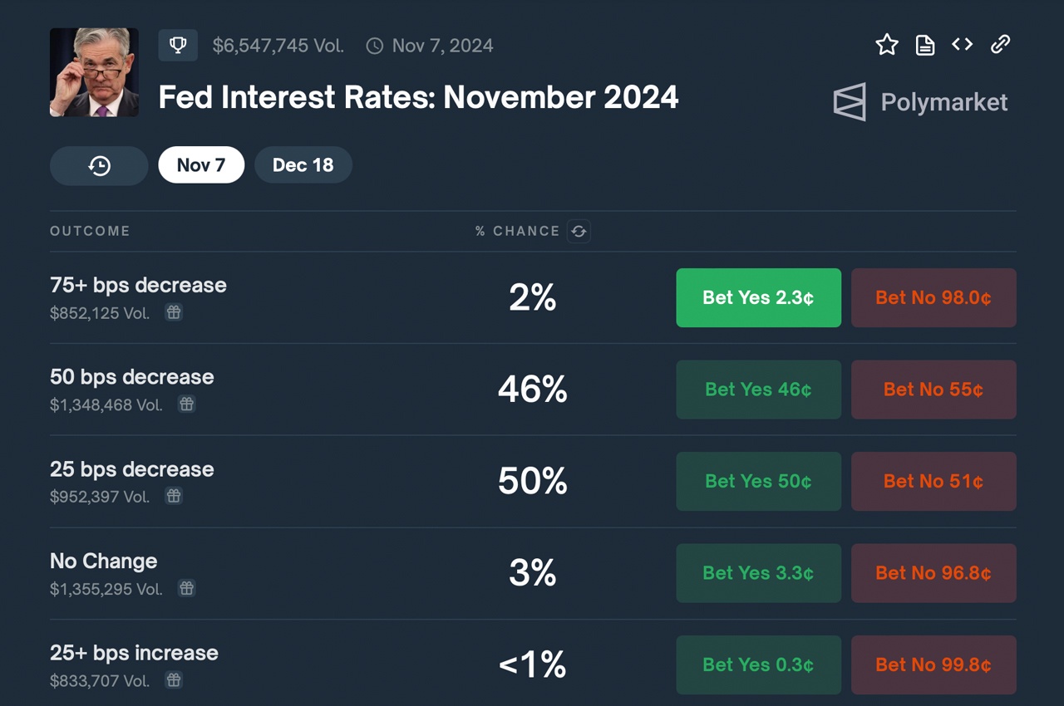Viewport: 1064px width, 706px height.
Task: Click the embed code icon
Action: (962, 45)
